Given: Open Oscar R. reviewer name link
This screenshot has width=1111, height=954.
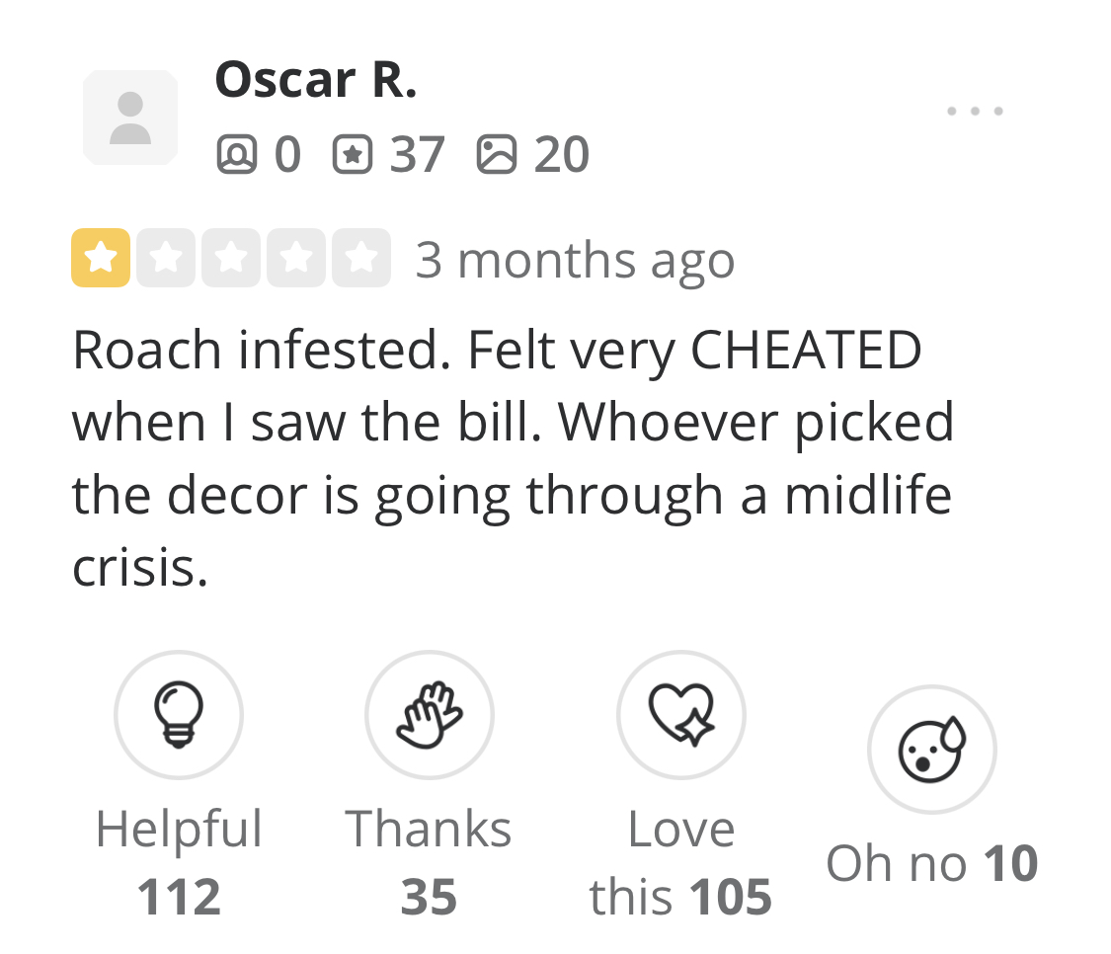Looking at the screenshot, I should click(x=316, y=79).
